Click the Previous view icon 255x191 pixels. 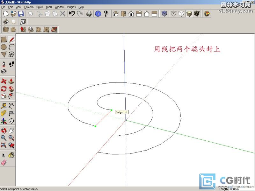pos(11,145)
